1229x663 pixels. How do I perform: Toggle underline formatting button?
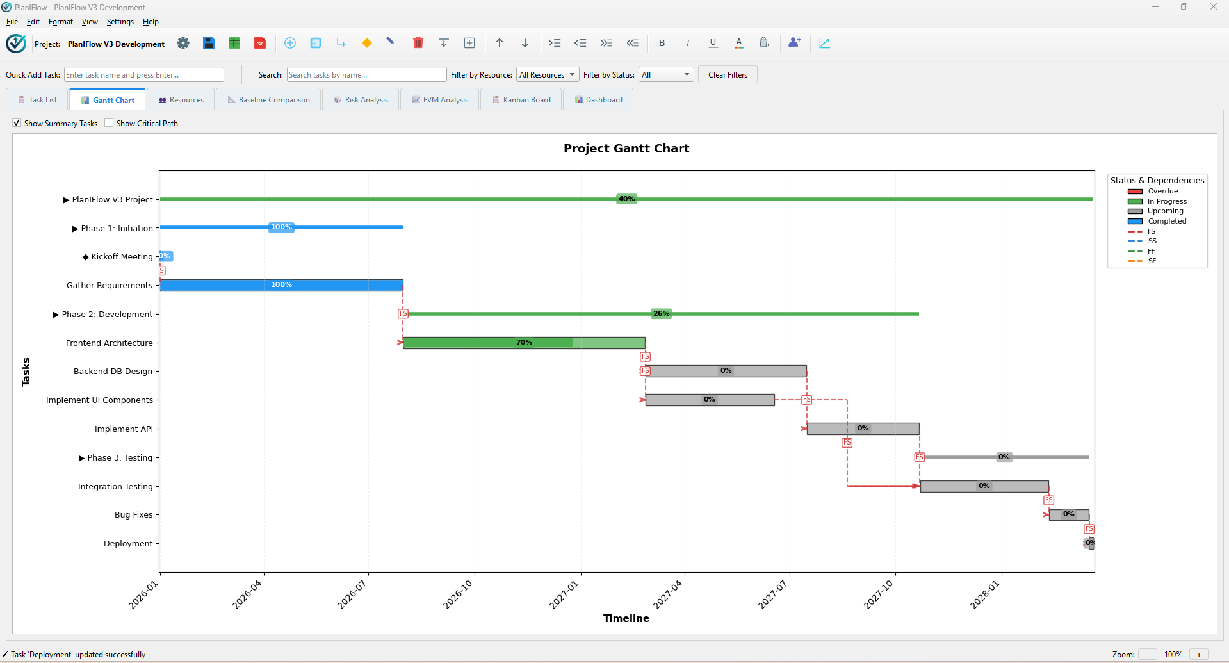(x=713, y=43)
